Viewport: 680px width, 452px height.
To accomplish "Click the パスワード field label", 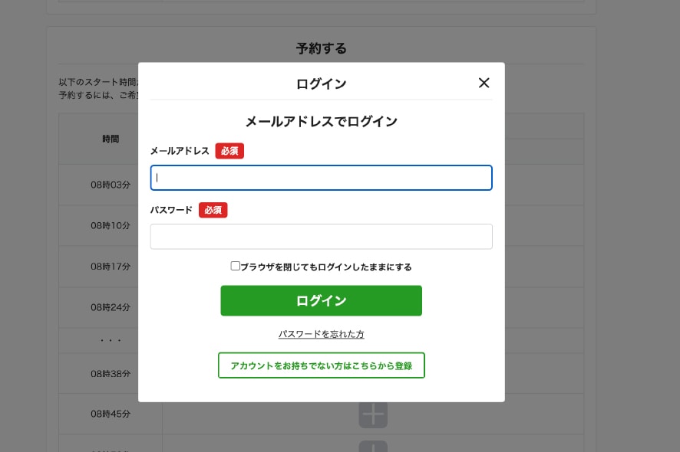I will pyautogui.click(x=171, y=210).
